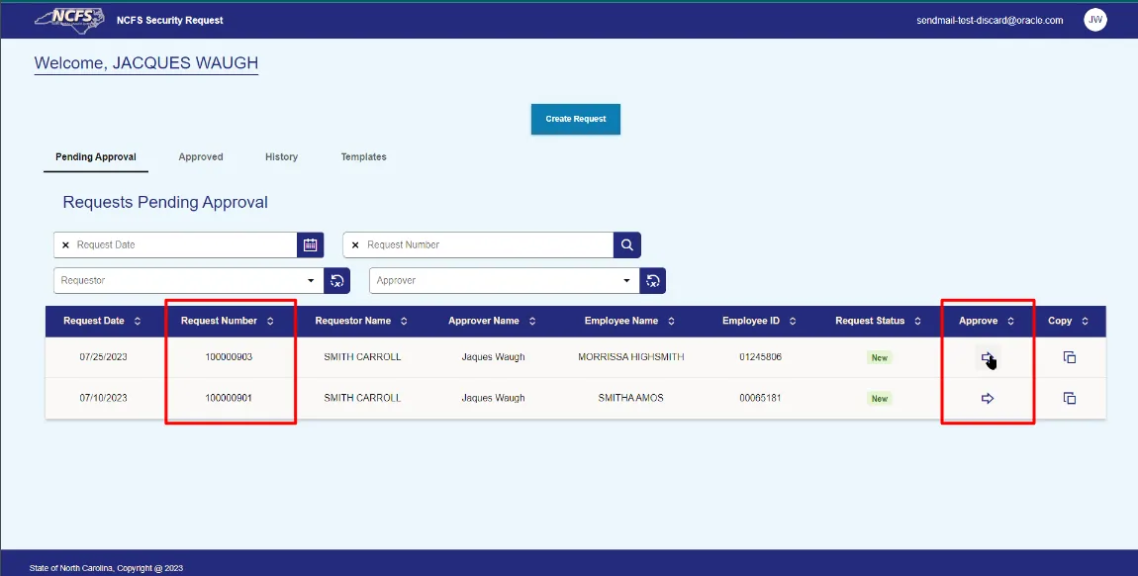Copy request 100000903 icon
The width and height of the screenshot is (1138, 576).
(1069, 357)
